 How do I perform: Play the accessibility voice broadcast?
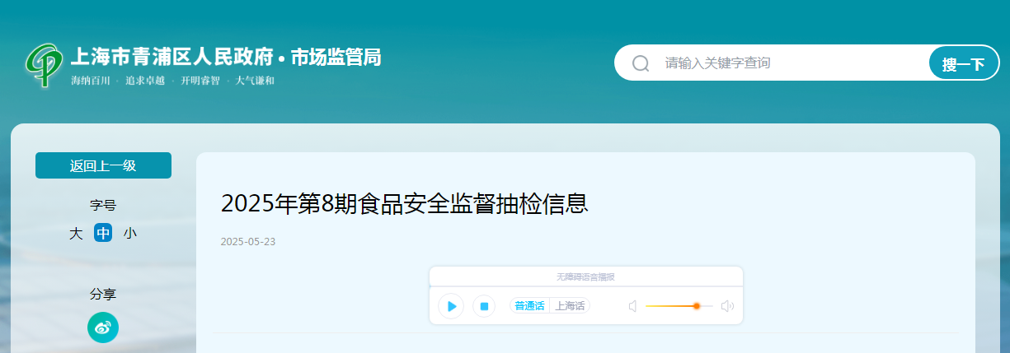pos(451,306)
